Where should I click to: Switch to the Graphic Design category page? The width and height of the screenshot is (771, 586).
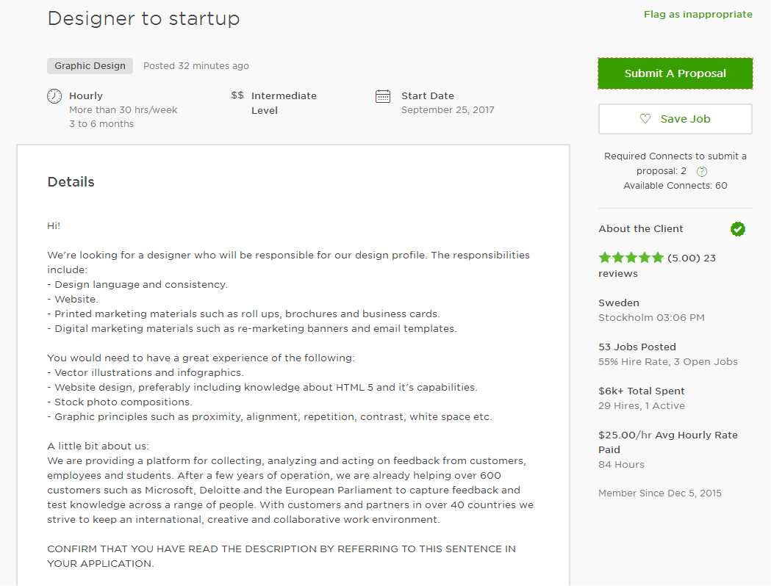tap(89, 65)
